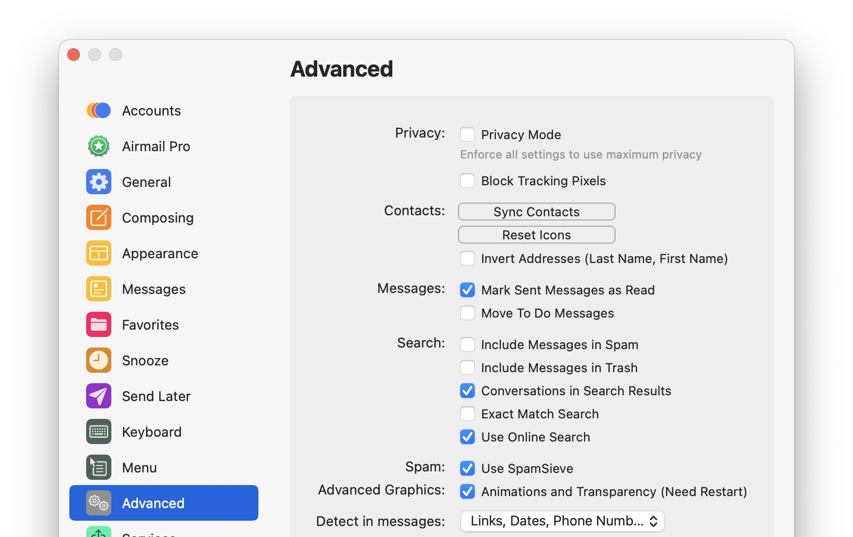Click the Keyboard settings icon
Image resolution: width=853 pixels, height=537 pixels.
pos(99,431)
